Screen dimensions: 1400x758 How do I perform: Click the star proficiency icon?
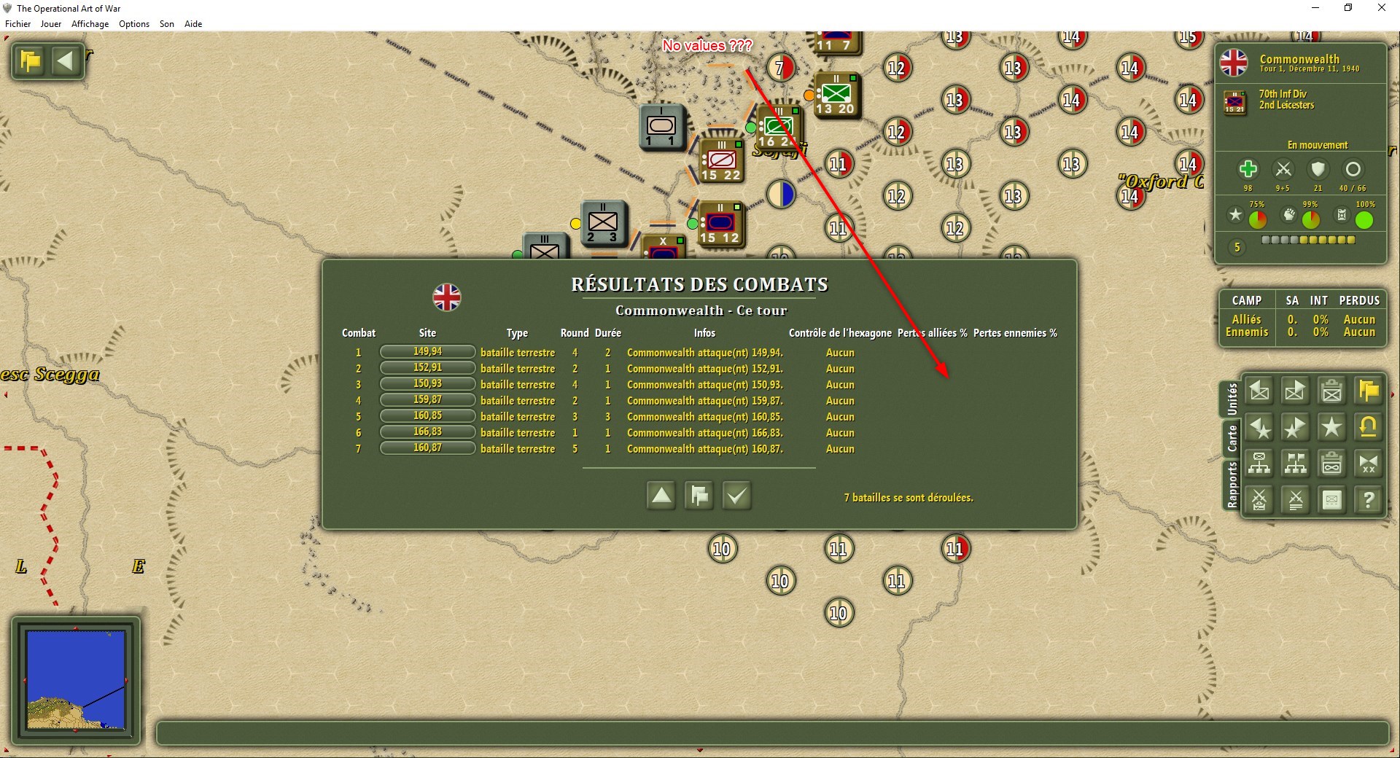click(x=1235, y=215)
